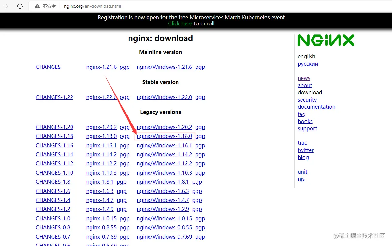Viewport: 392px width, 246px height.
Task: Download nginx-0.7.69 source
Action: point(101,237)
